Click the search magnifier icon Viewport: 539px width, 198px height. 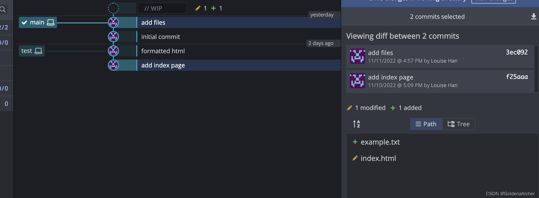[x=3, y=10]
